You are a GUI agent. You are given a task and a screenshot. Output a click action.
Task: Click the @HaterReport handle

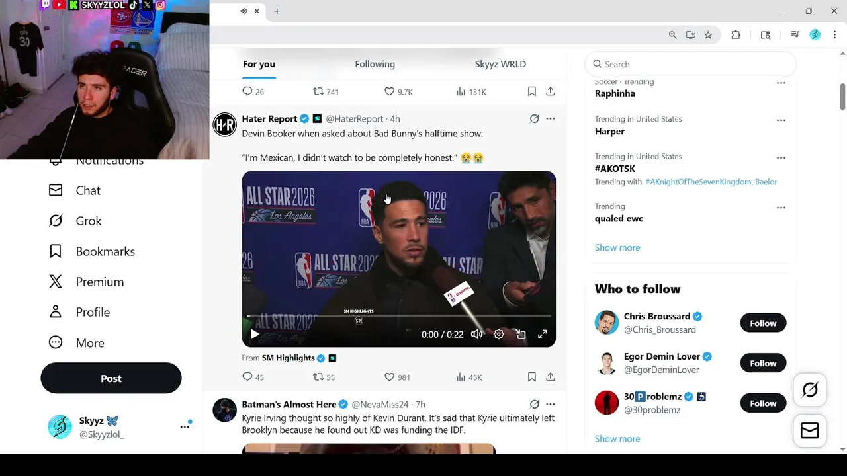point(355,119)
